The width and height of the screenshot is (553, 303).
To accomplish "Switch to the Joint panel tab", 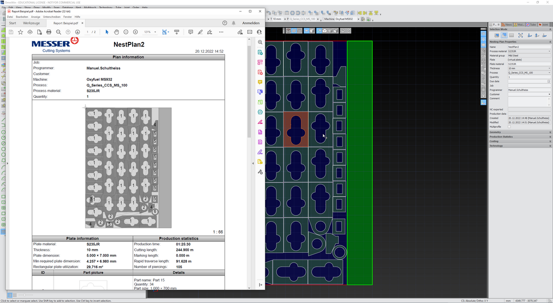I will point(543,25).
